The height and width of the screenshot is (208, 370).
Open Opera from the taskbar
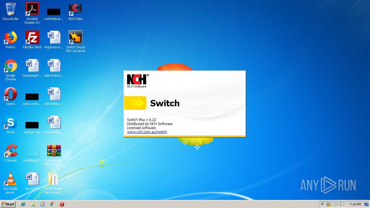point(62,204)
